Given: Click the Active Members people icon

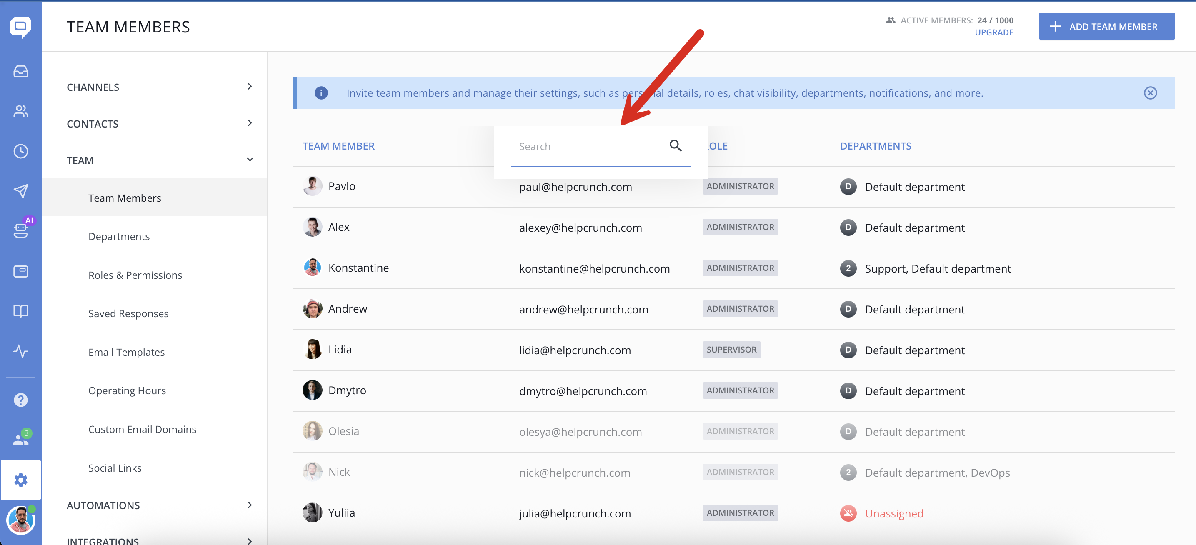Looking at the screenshot, I should click(890, 20).
